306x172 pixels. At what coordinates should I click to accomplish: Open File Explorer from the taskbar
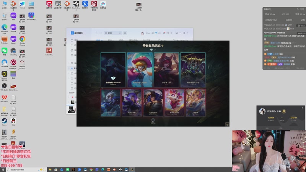coord(50,170)
